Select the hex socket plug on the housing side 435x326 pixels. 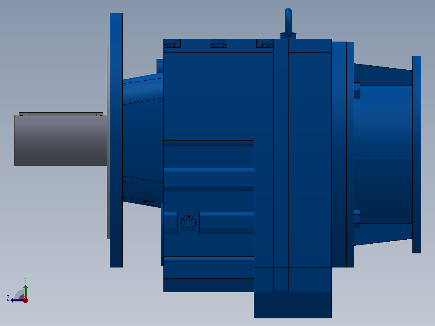tap(189, 224)
